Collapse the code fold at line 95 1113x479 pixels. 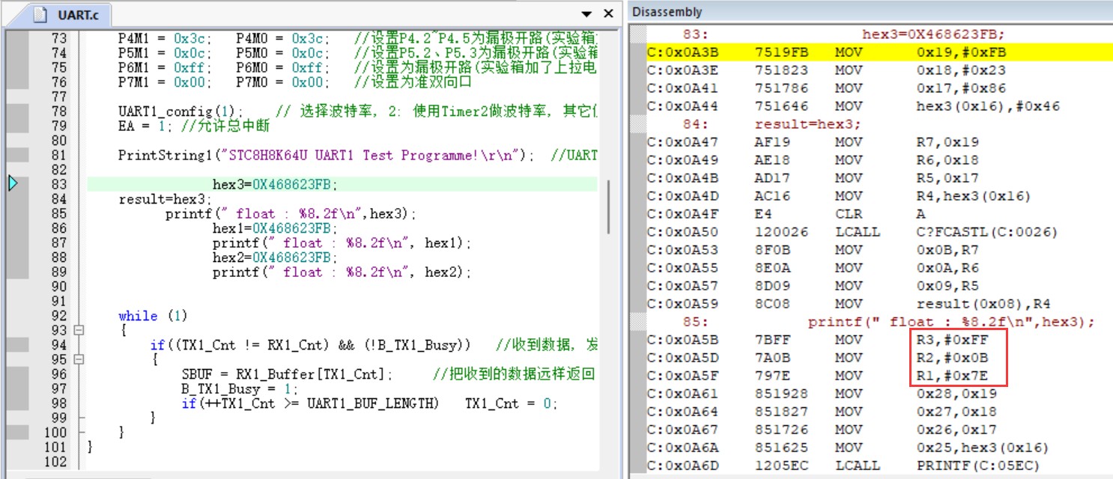click(x=79, y=359)
